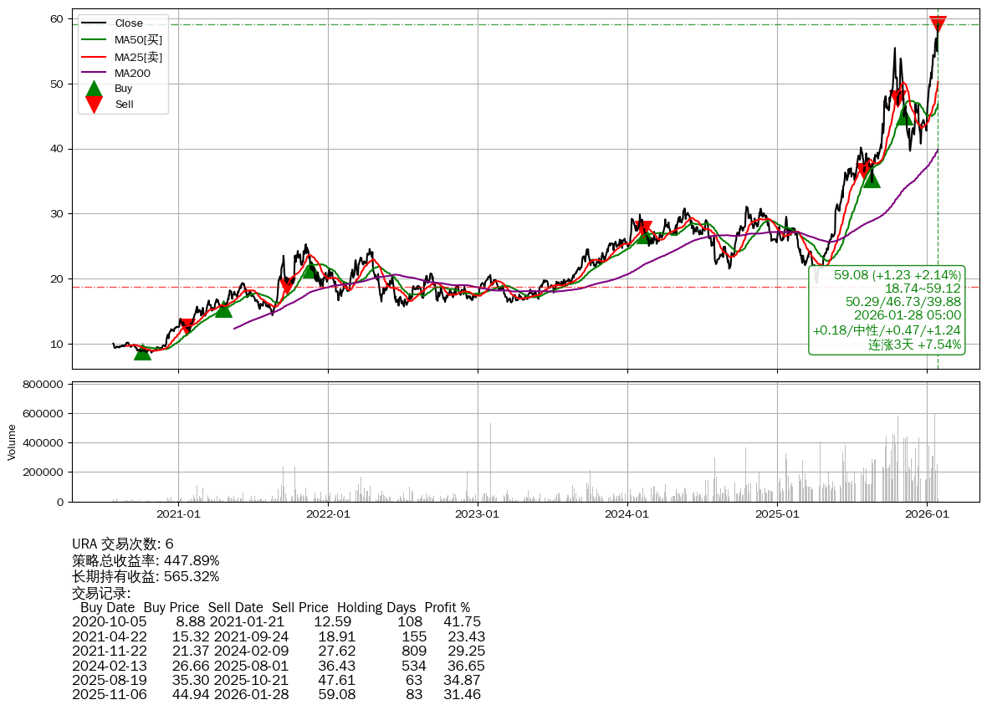The image size is (987, 710).
Task: Click the red Sell triangle in the legend
Action: click(x=95, y=105)
